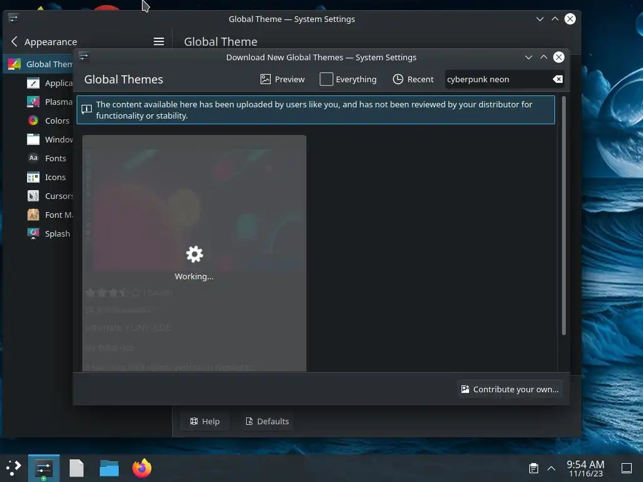Close the Global Theme System Settings window
Image resolution: width=643 pixels, height=482 pixels.
tap(570, 19)
